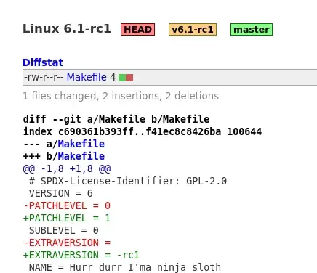The height and width of the screenshot is (273, 317).
Task: Click the removed PATCHLEVEL = 0 line
Action: tap(67, 205)
